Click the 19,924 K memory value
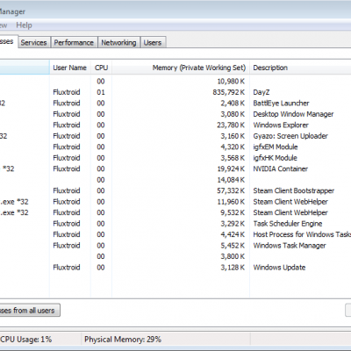 [231, 168]
